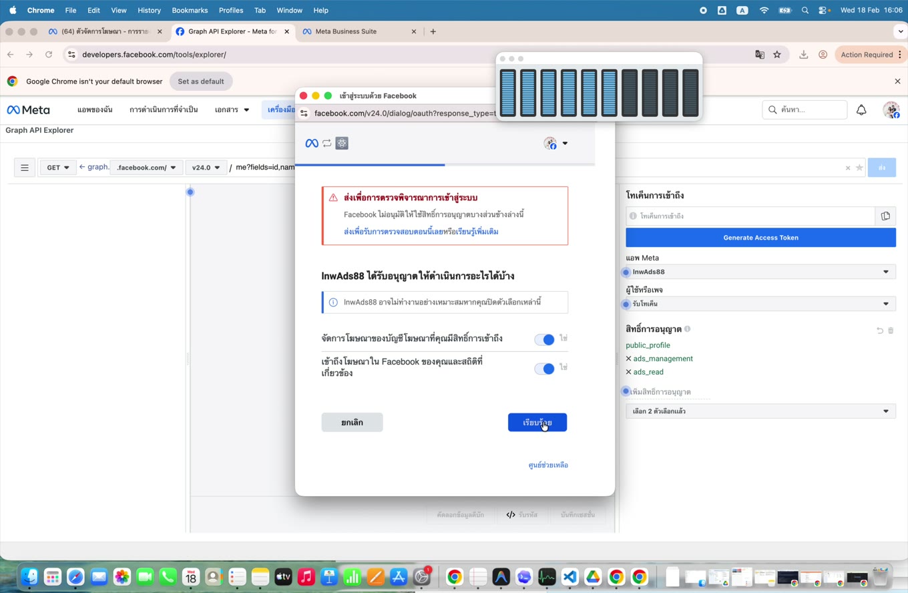Click the Meta infinity icon in login dialog

(312, 143)
